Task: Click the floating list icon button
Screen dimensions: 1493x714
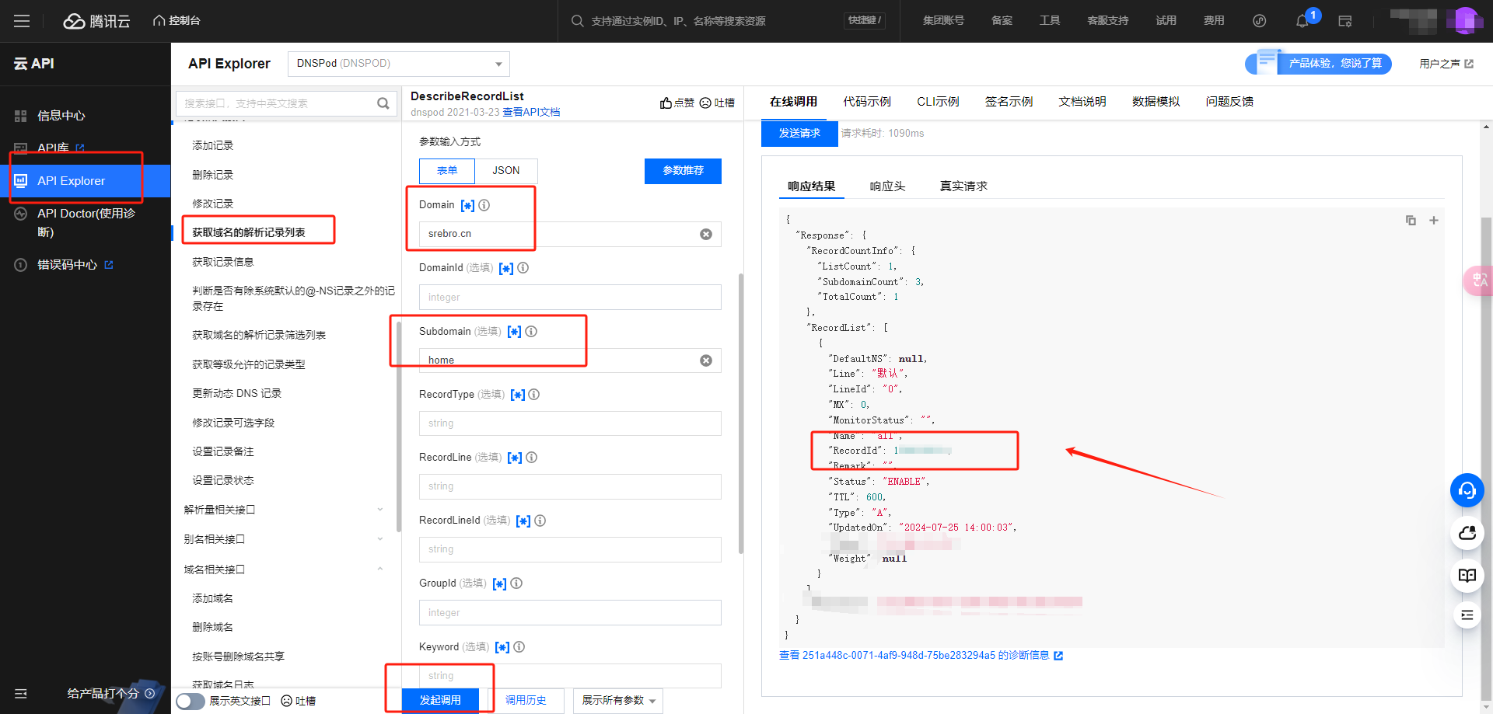Action: (1467, 615)
